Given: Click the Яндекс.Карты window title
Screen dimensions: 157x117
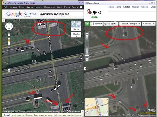Looking at the screenshot, I should click(93, 3).
